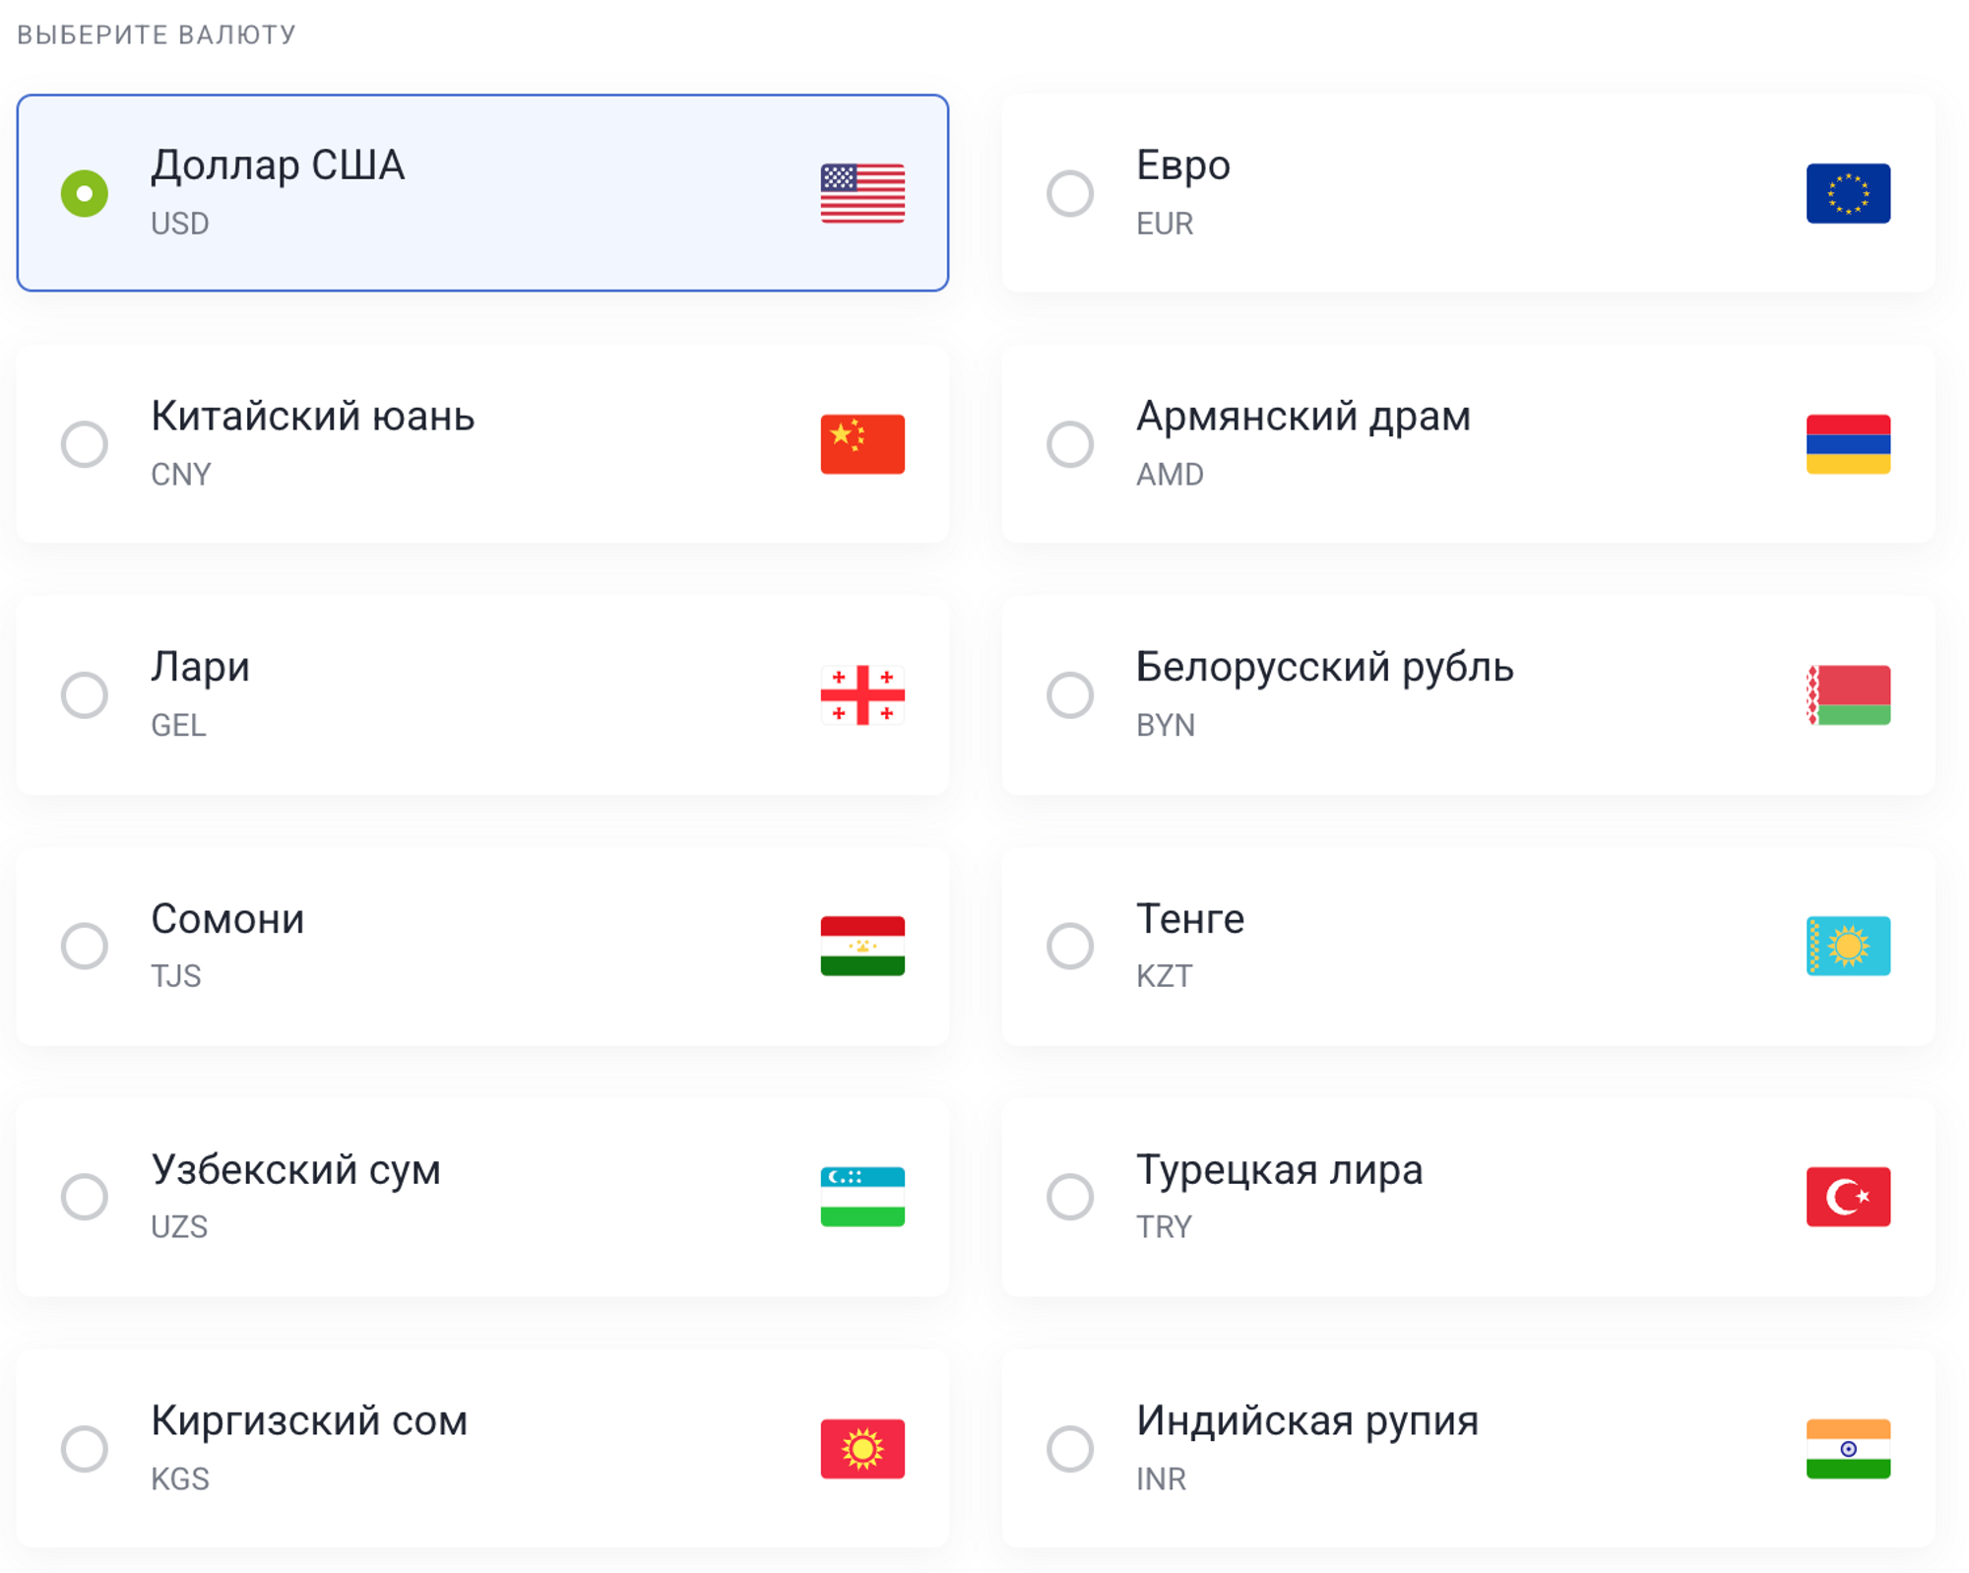Choose the Тенге radio option
The width and height of the screenshot is (1969, 1573).
1070,946
